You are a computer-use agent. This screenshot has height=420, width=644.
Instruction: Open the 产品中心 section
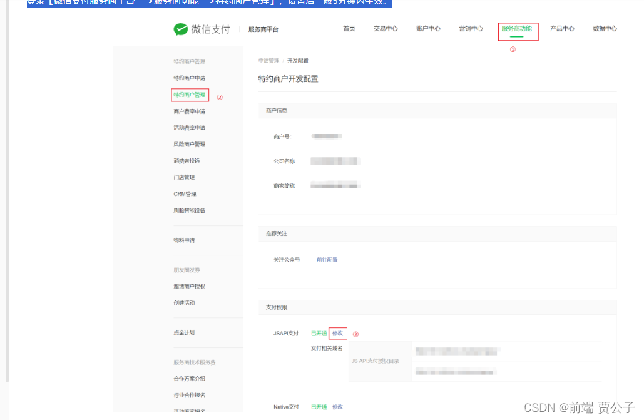tap(562, 28)
